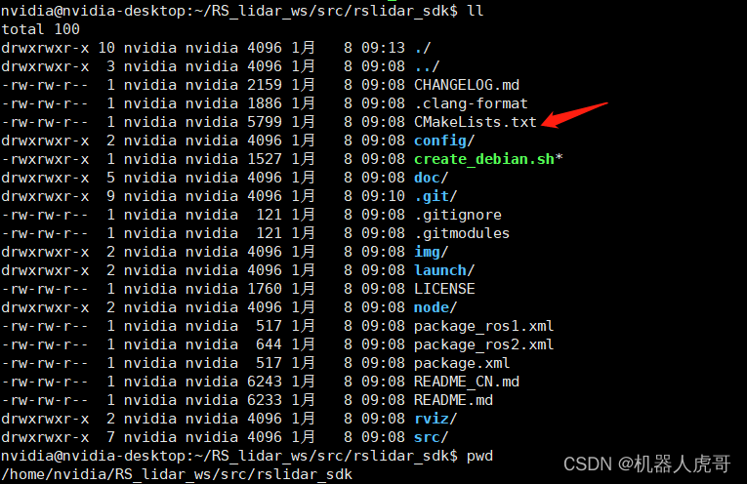Click the package_ros1.xml file name
Screen dimensions: 747x484
click(483, 326)
